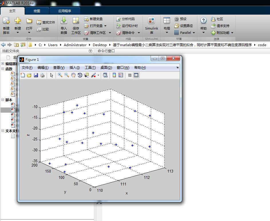Click 请求支持 request support icon

[213, 26]
